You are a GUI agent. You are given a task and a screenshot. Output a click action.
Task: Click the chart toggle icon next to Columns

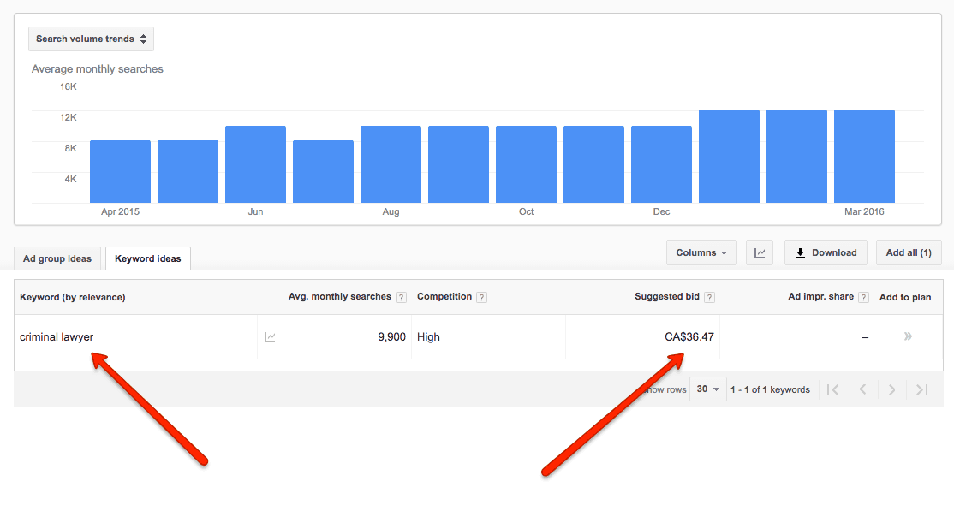760,253
